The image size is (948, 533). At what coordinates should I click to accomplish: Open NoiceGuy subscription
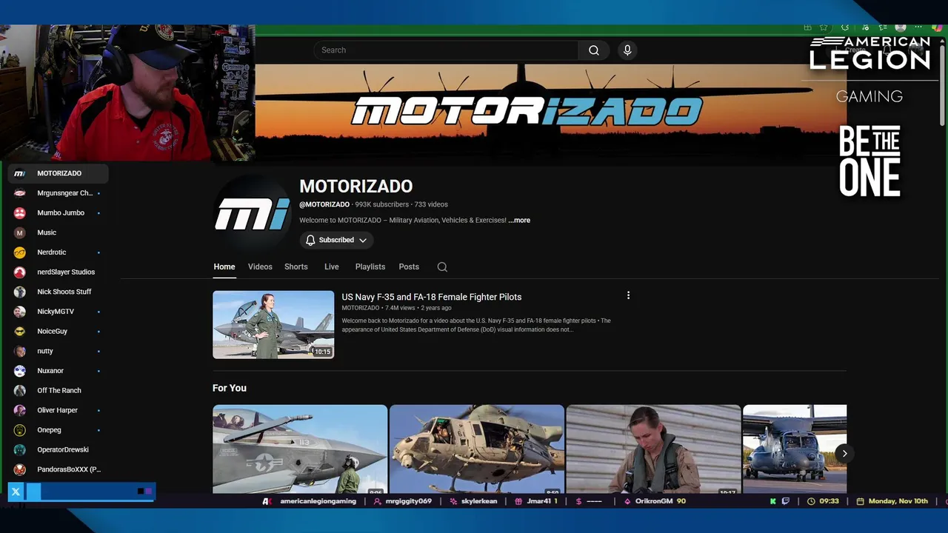(x=58, y=332)
